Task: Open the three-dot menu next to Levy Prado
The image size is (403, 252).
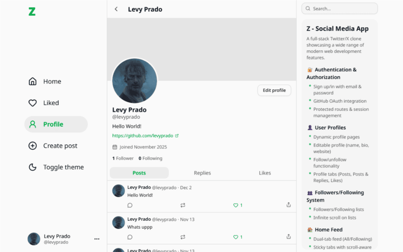Action: click(97, 239)
